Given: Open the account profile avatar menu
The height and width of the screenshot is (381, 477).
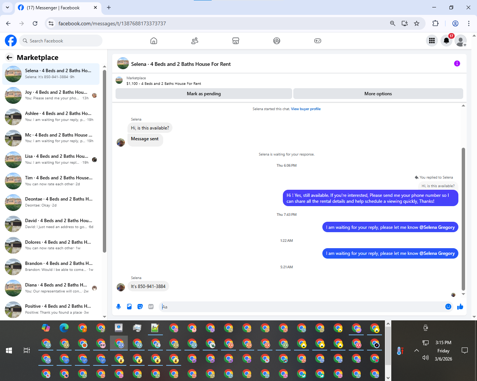Looking at the screenshot, I should (x=461, y=41).
